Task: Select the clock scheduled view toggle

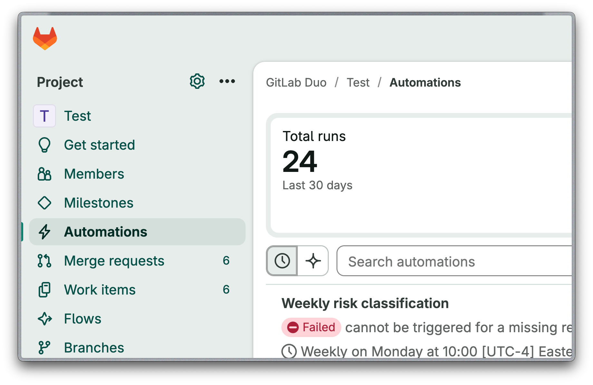Action: [x=282, y=261]
